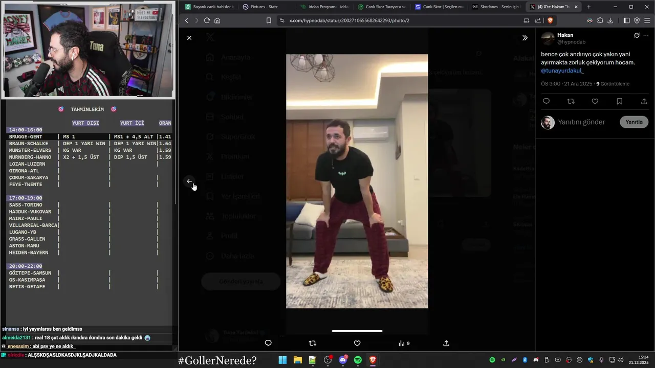Image resolution: width=655 pixels, height=368 pixels.
Task: Switch to 'Skorlarım - Senin için' browser tab
Action: click(496, 7)
